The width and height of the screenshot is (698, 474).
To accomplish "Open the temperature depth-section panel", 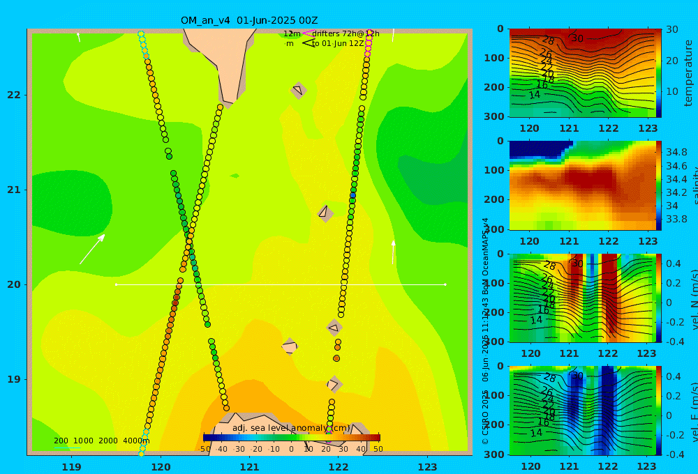I will tap(583, 73).
